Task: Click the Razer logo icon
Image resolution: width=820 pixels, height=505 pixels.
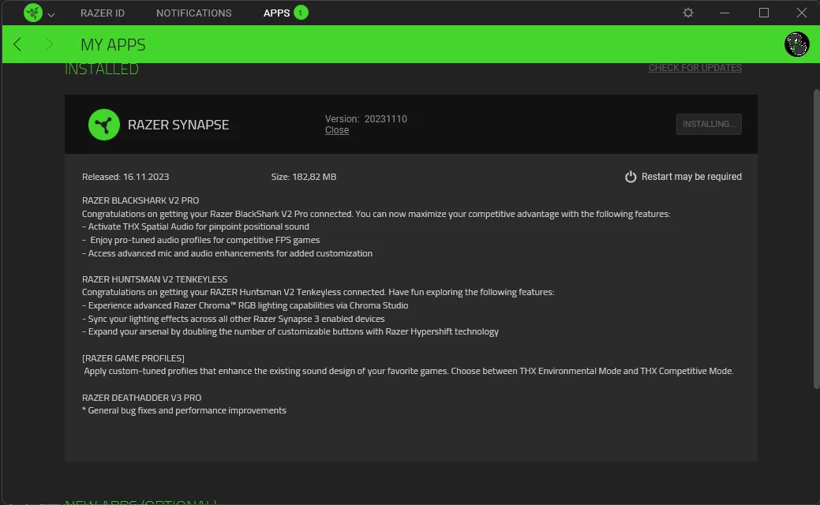Action: [x=33, y=13]
